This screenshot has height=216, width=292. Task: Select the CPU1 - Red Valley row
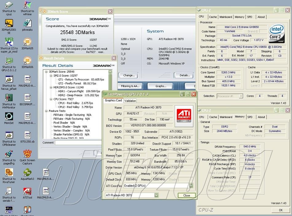click(x=76, y=103)
